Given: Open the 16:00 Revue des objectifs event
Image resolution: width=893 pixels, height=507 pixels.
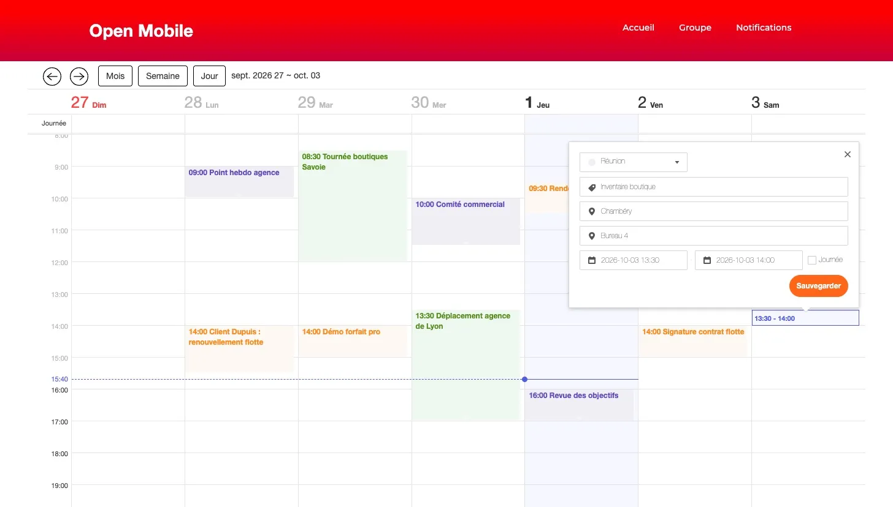Looking at the screenshot, I should click(x=579, y=405).
